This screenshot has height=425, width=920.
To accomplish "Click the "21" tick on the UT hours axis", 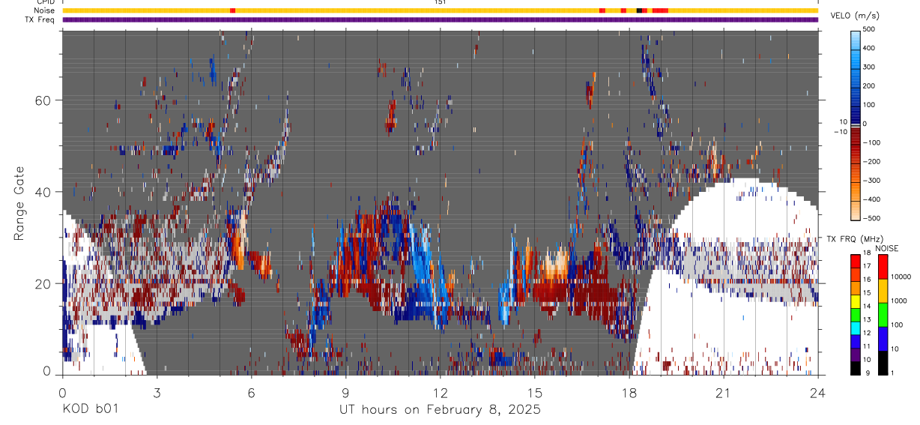I will 724,392.
